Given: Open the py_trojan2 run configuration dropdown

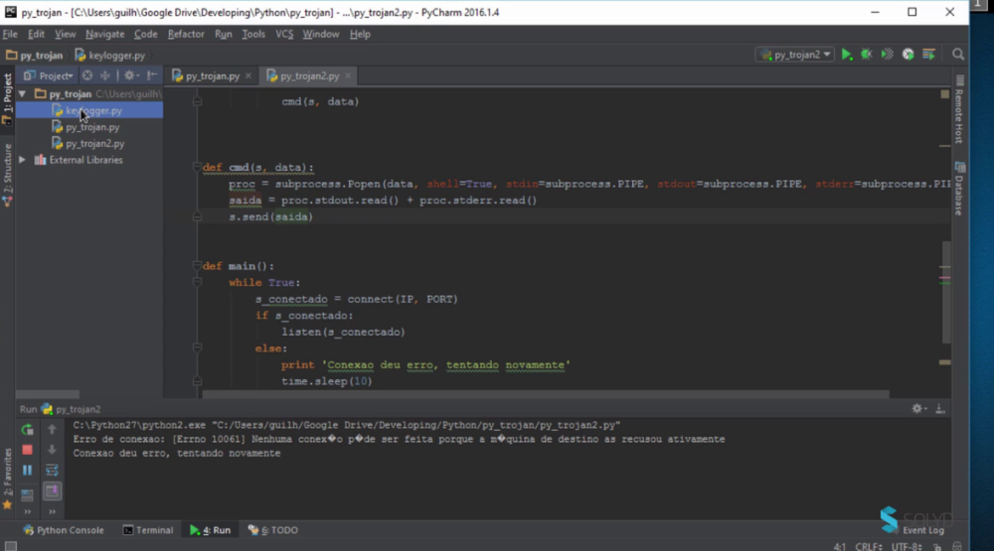Looking at the screenshot, I should point(795,55).
